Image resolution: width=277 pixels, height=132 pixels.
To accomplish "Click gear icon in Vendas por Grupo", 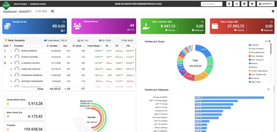I will pos(269,41).
